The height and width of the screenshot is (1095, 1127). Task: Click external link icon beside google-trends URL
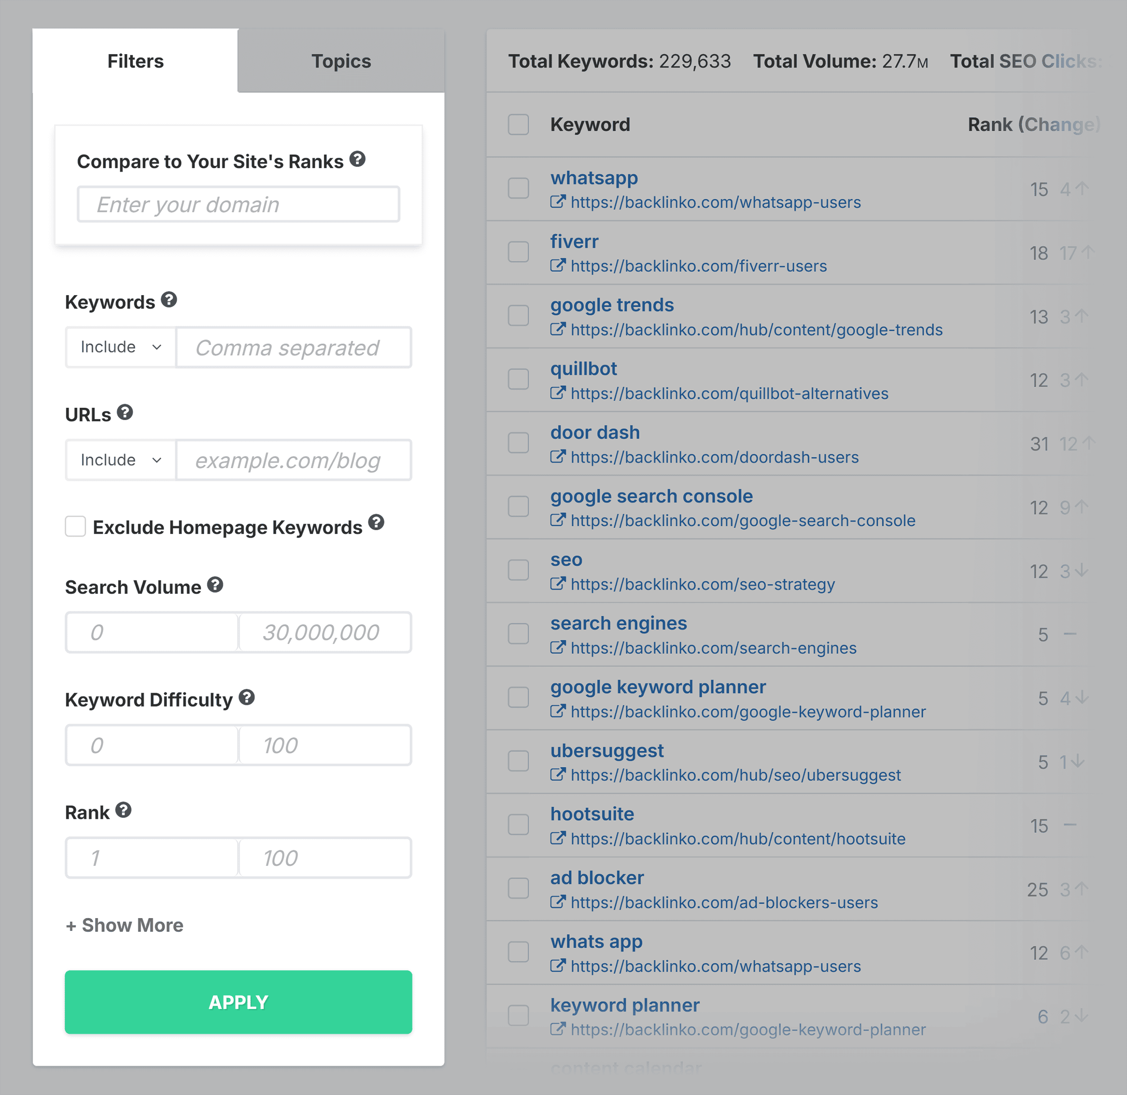click(558, 329)
